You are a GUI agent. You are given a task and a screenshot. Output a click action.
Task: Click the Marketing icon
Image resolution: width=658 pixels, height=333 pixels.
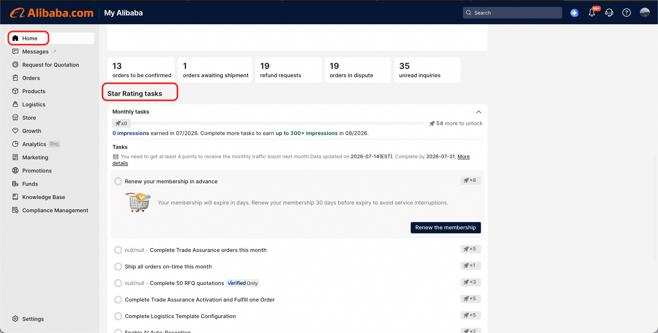pyautogui.click(x=15, y=157)
